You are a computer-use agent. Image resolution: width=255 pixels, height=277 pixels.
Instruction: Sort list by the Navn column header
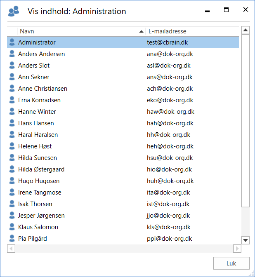click(x=78, y=31)
